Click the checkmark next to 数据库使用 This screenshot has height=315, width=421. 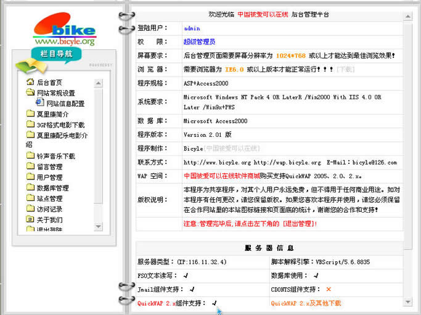[316, 276]
